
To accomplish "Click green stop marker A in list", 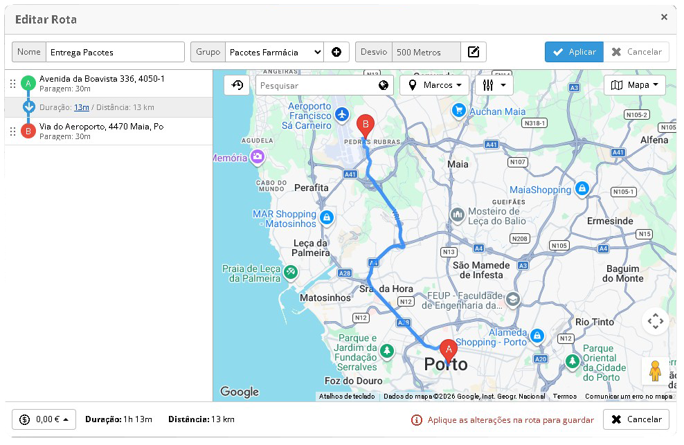I will 28,83.
